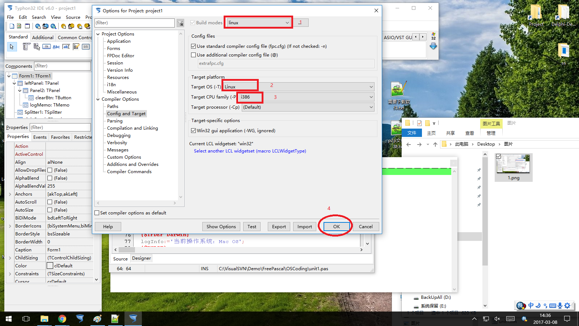Click the source editor horizontal scrollbar

click(238, 250)
